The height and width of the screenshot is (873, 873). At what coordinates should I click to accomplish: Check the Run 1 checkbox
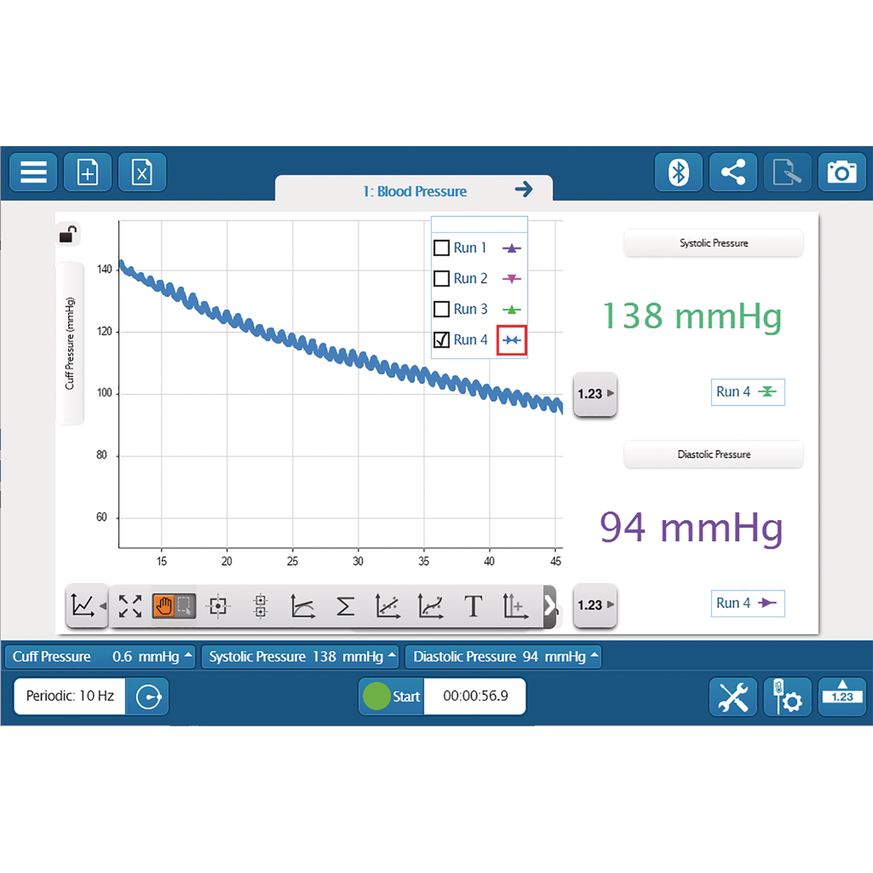click(x=442, y=248)
